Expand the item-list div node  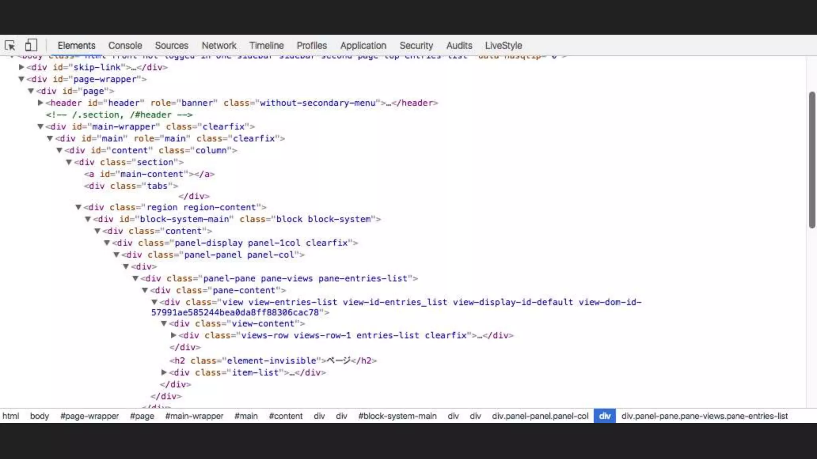pyautogui.click(x=164, y=373)
